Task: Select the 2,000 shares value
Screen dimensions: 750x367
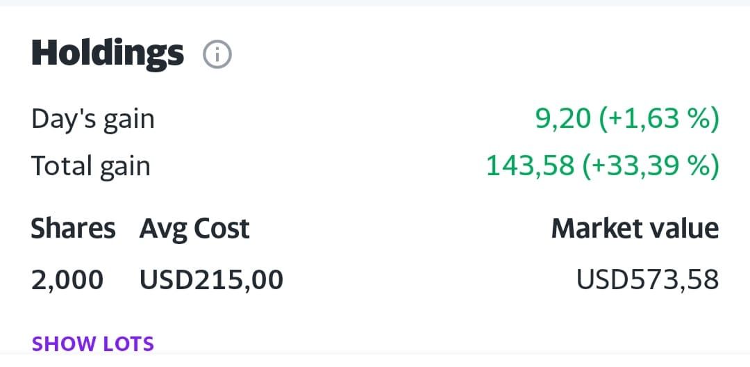Action: point(67,280)
